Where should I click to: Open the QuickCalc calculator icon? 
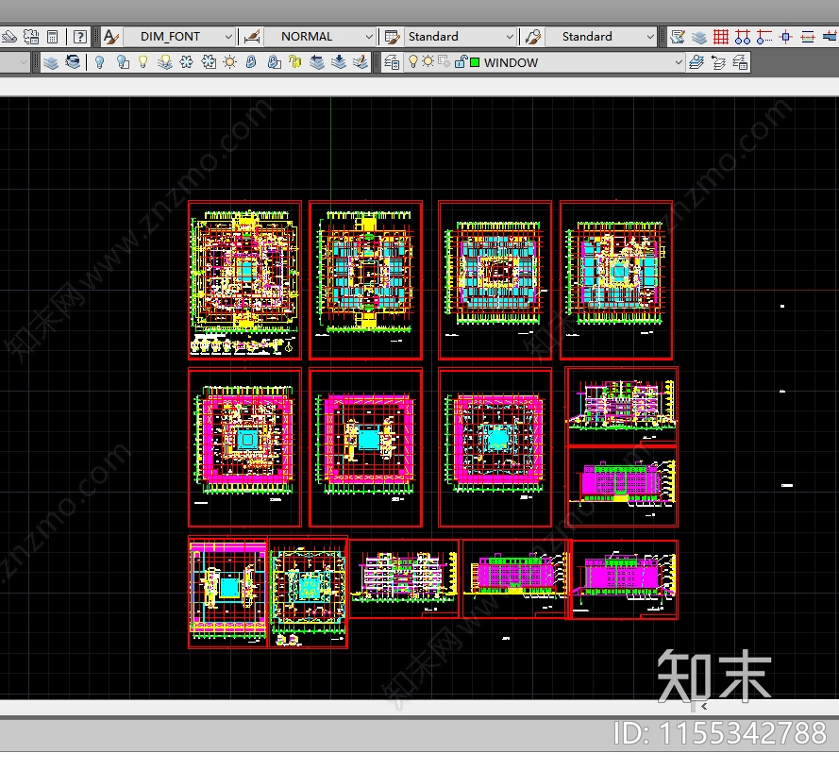click(53, 37)
